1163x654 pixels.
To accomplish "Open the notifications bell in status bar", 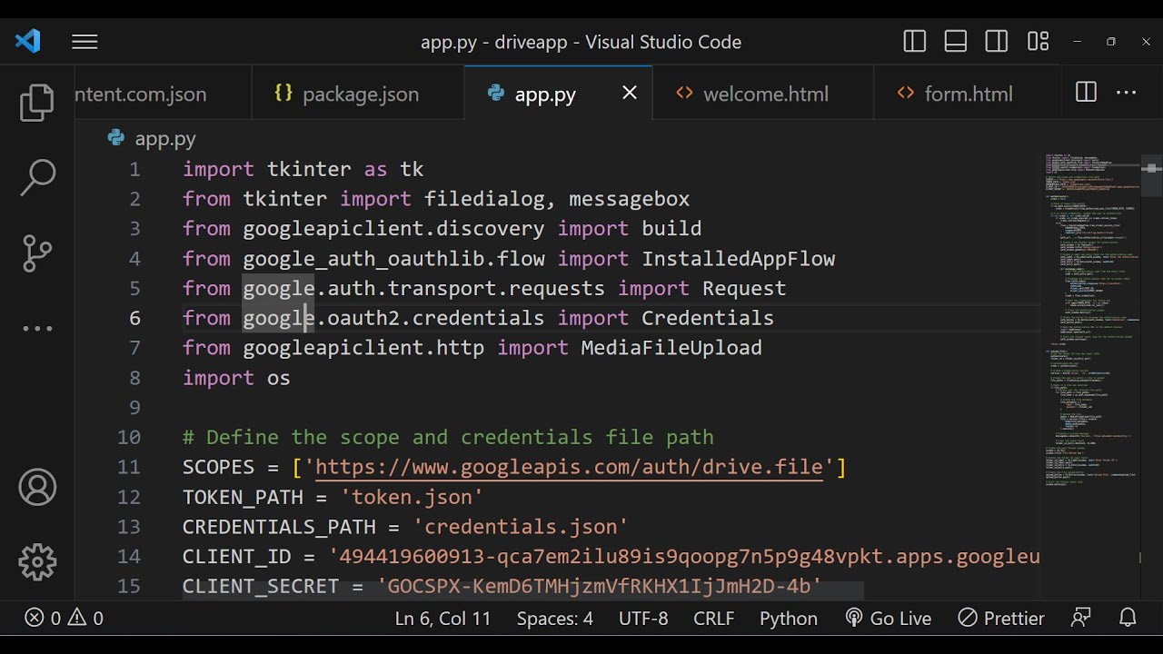I will point(1128,619).
